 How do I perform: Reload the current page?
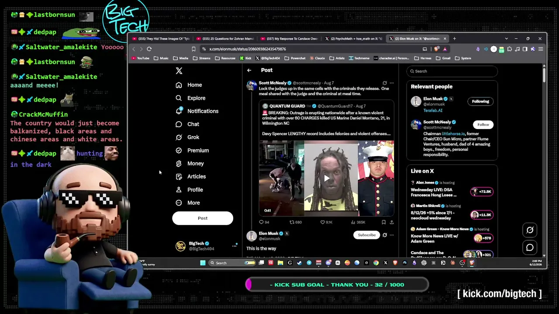[x=149, y=49]
